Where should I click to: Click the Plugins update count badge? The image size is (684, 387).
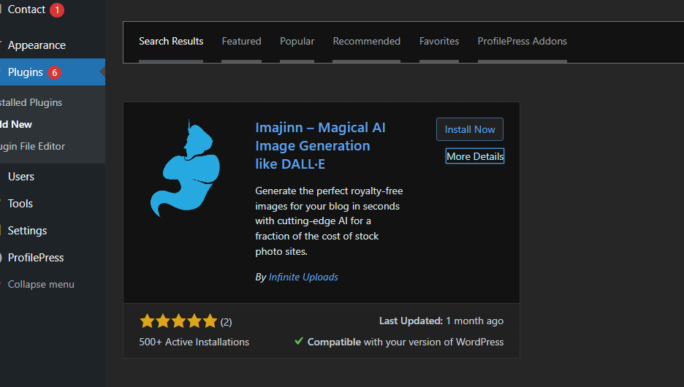point(54,72)
